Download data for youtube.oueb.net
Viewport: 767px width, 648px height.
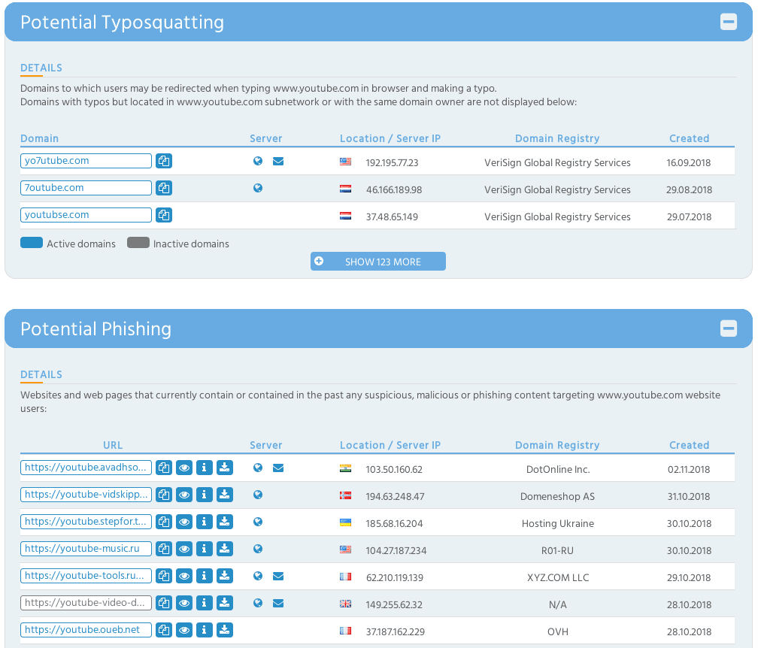point(225,630)
